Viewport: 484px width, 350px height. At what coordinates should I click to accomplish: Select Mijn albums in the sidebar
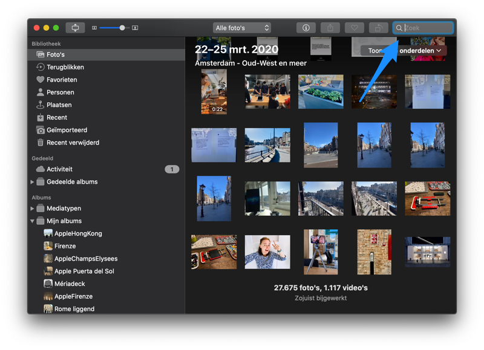tap(106, 221)
